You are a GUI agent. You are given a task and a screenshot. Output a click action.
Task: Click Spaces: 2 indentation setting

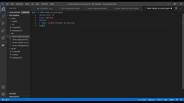click(x=152, y=100)
